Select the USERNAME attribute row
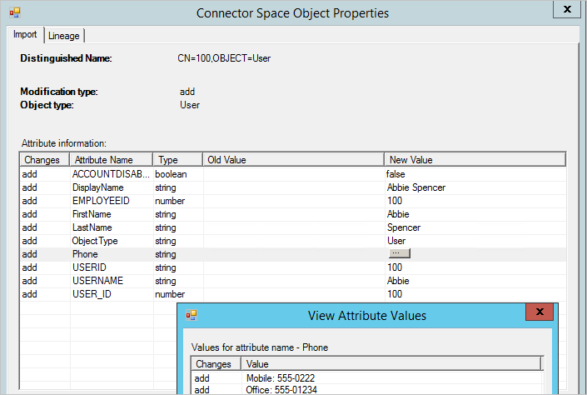 293,281
